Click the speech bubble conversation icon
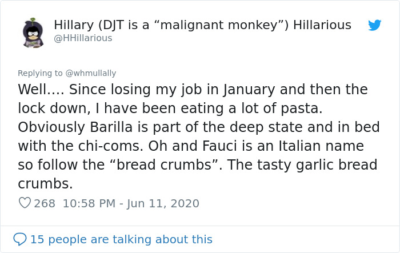 [20, 239]
